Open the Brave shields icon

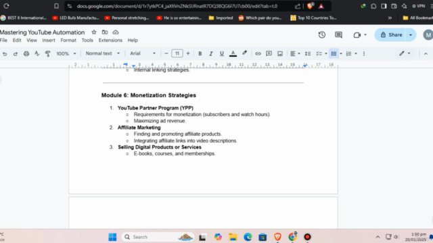click(x=310, y=6)
